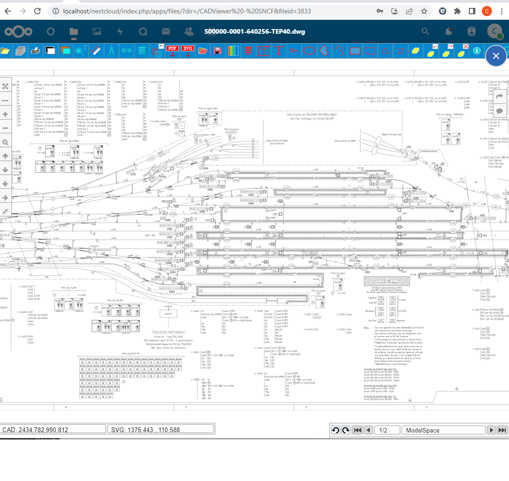Viewport: 509px width, 481px height.
Task: Pan up with the up arrow
Action: [x=5, y=156]
